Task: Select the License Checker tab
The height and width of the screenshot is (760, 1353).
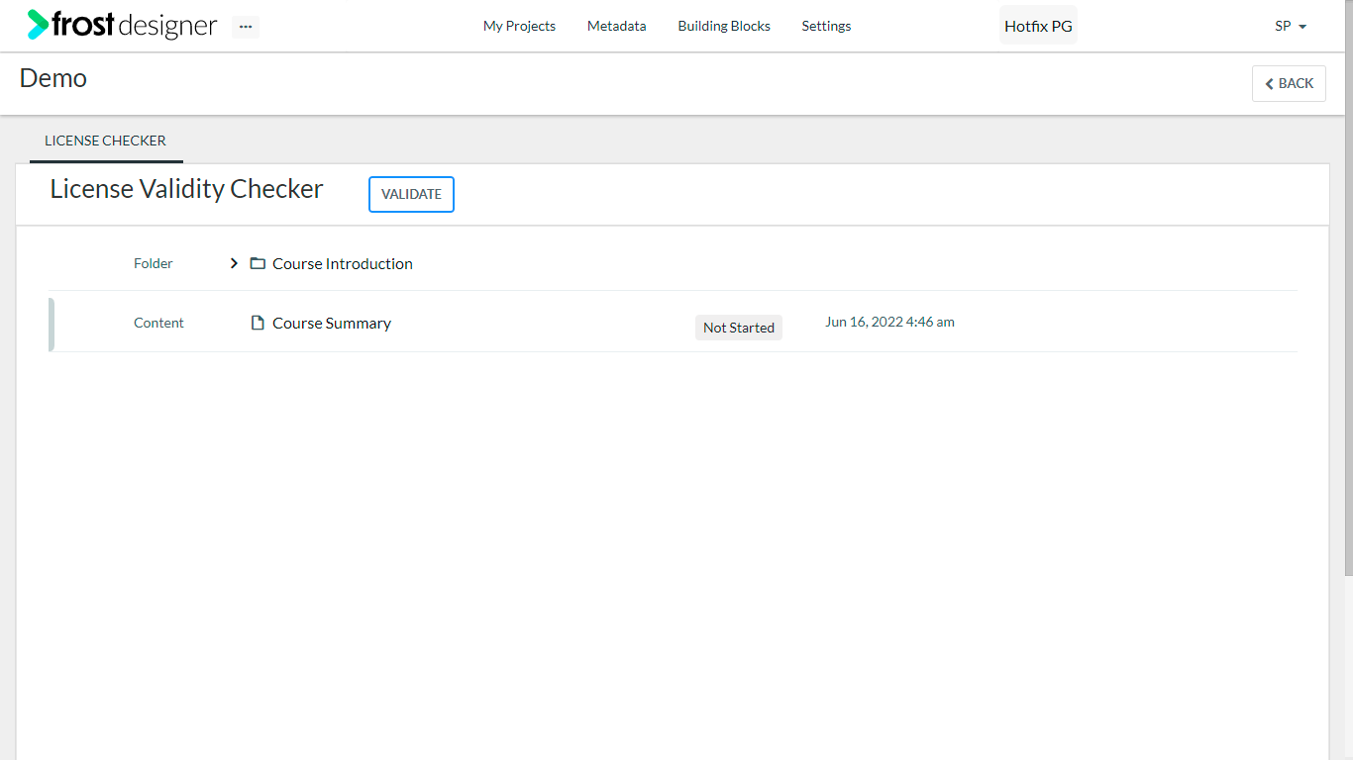Action: pos(105,141)
